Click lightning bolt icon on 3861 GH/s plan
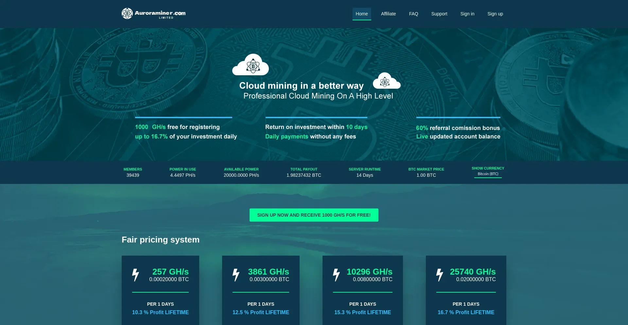628x325 pixels. point(236,275)
